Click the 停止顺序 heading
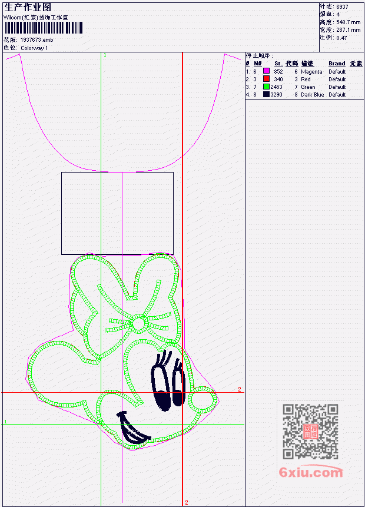 (259, 55)
